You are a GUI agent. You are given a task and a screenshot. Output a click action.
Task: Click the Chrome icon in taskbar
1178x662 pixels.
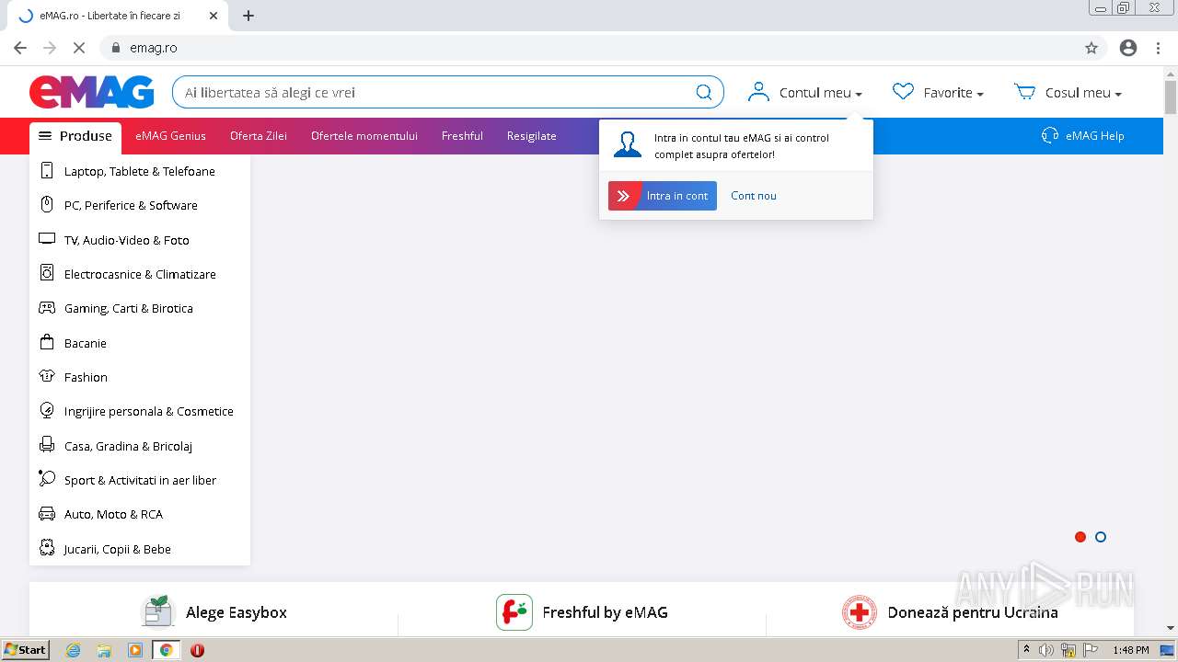pyautogui.click(x=166, y=650)
